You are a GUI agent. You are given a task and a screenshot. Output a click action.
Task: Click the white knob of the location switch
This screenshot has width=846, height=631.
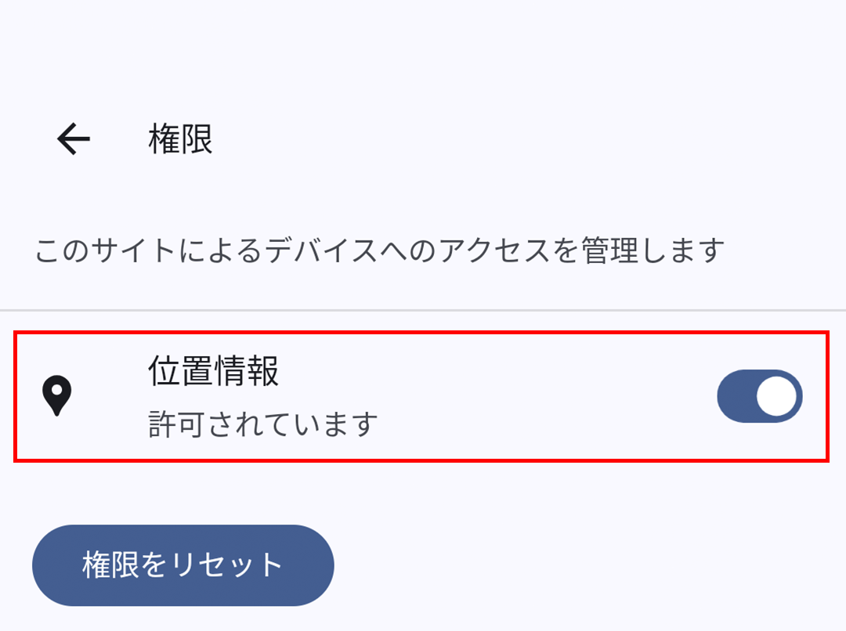pyautogui.click(x=777, y=396)
